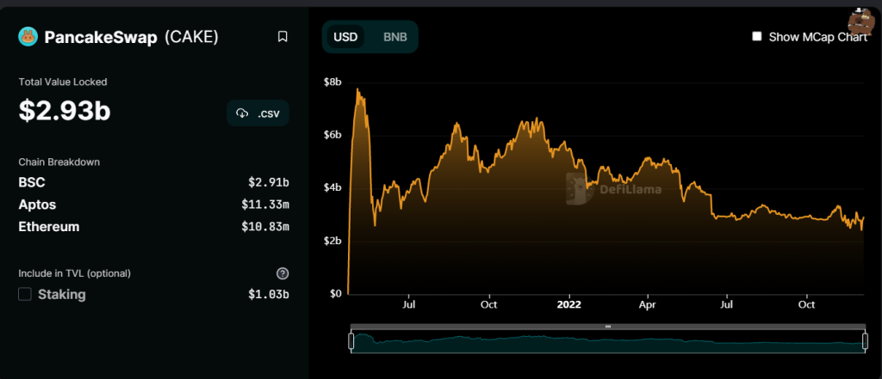Select the Ethereum chain breakdown row
Viewport: 882px width, 379px height.
pyautogui.click(x=153, y=227)
